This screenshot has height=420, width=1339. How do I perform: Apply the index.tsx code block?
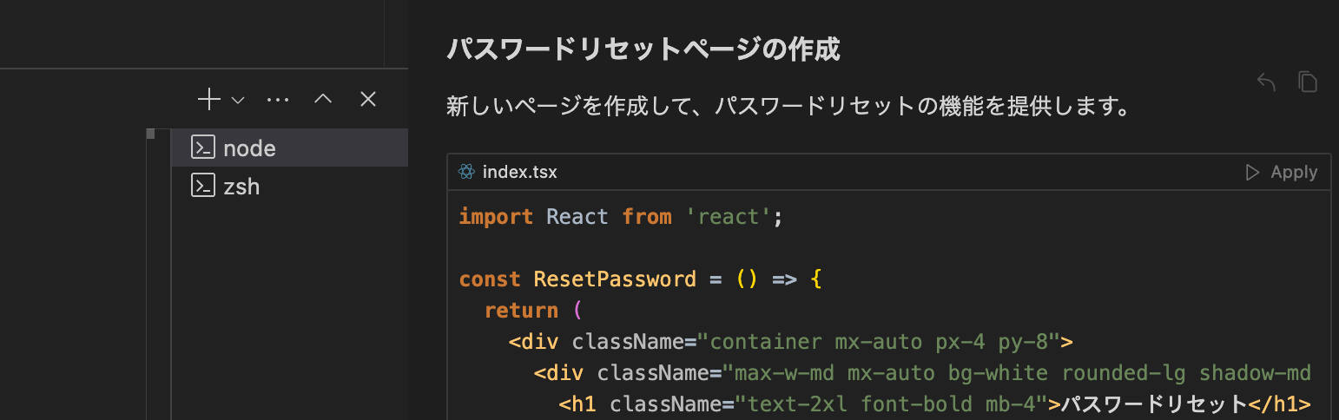coord(1282,173)
